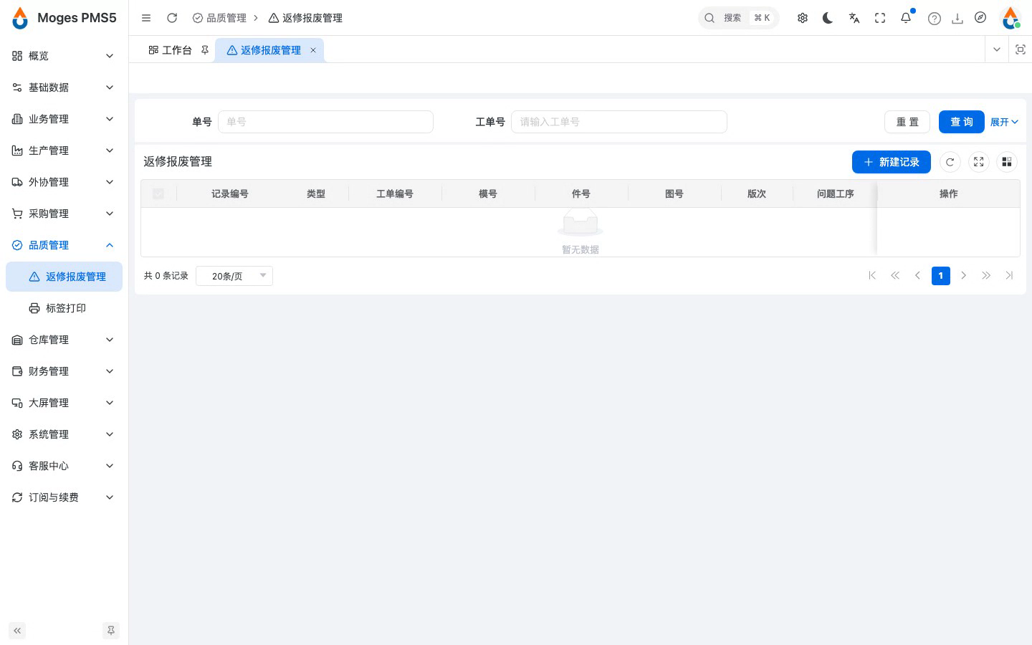The height and width of the screenshot is (645, 1032).
Task: Open the download icon in the header
Action: coord(957,19)
